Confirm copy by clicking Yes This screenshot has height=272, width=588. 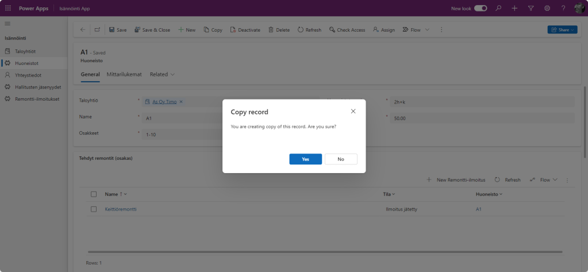click(x=305, y=159)
